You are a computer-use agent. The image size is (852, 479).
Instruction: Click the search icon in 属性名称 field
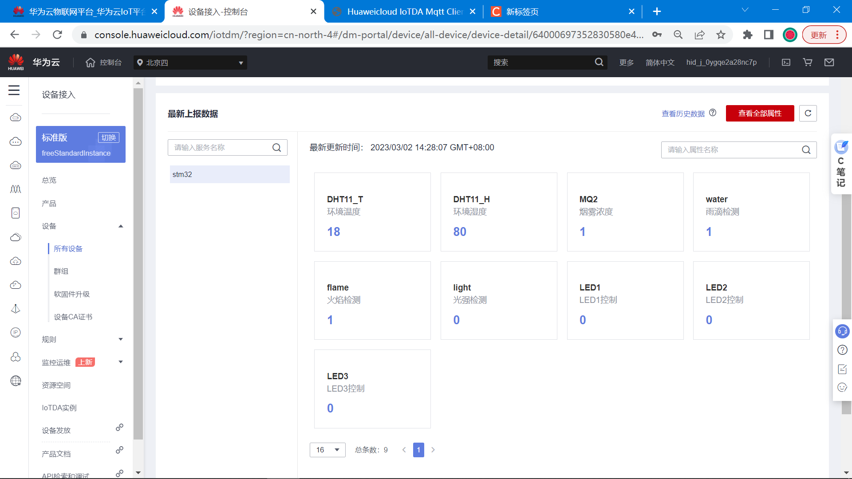806,150
